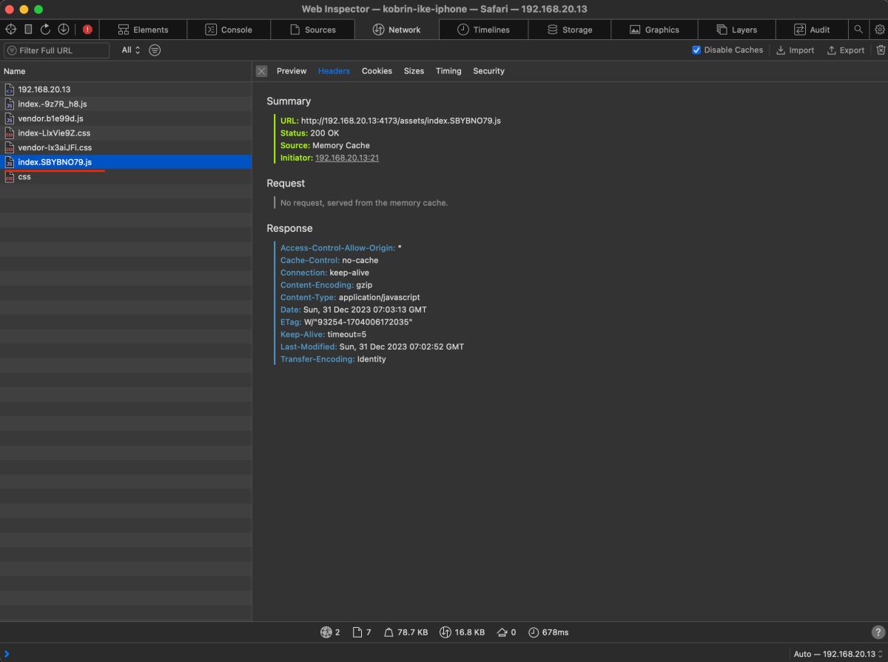Viewport: 888px width, 662px height.
Task: Show the Timing sub-tab
Action: 448,71
